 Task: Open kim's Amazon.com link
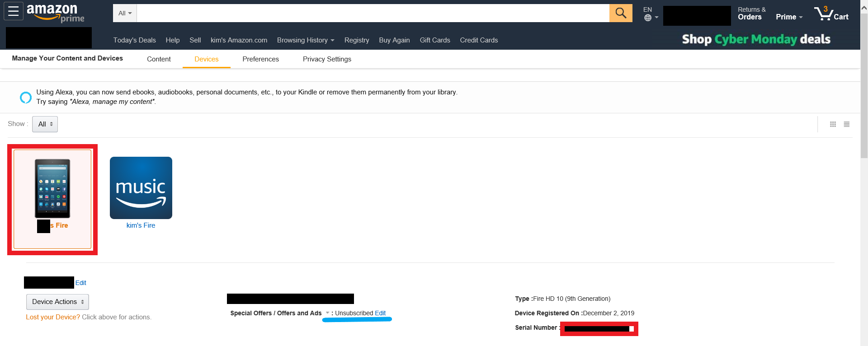239,40
